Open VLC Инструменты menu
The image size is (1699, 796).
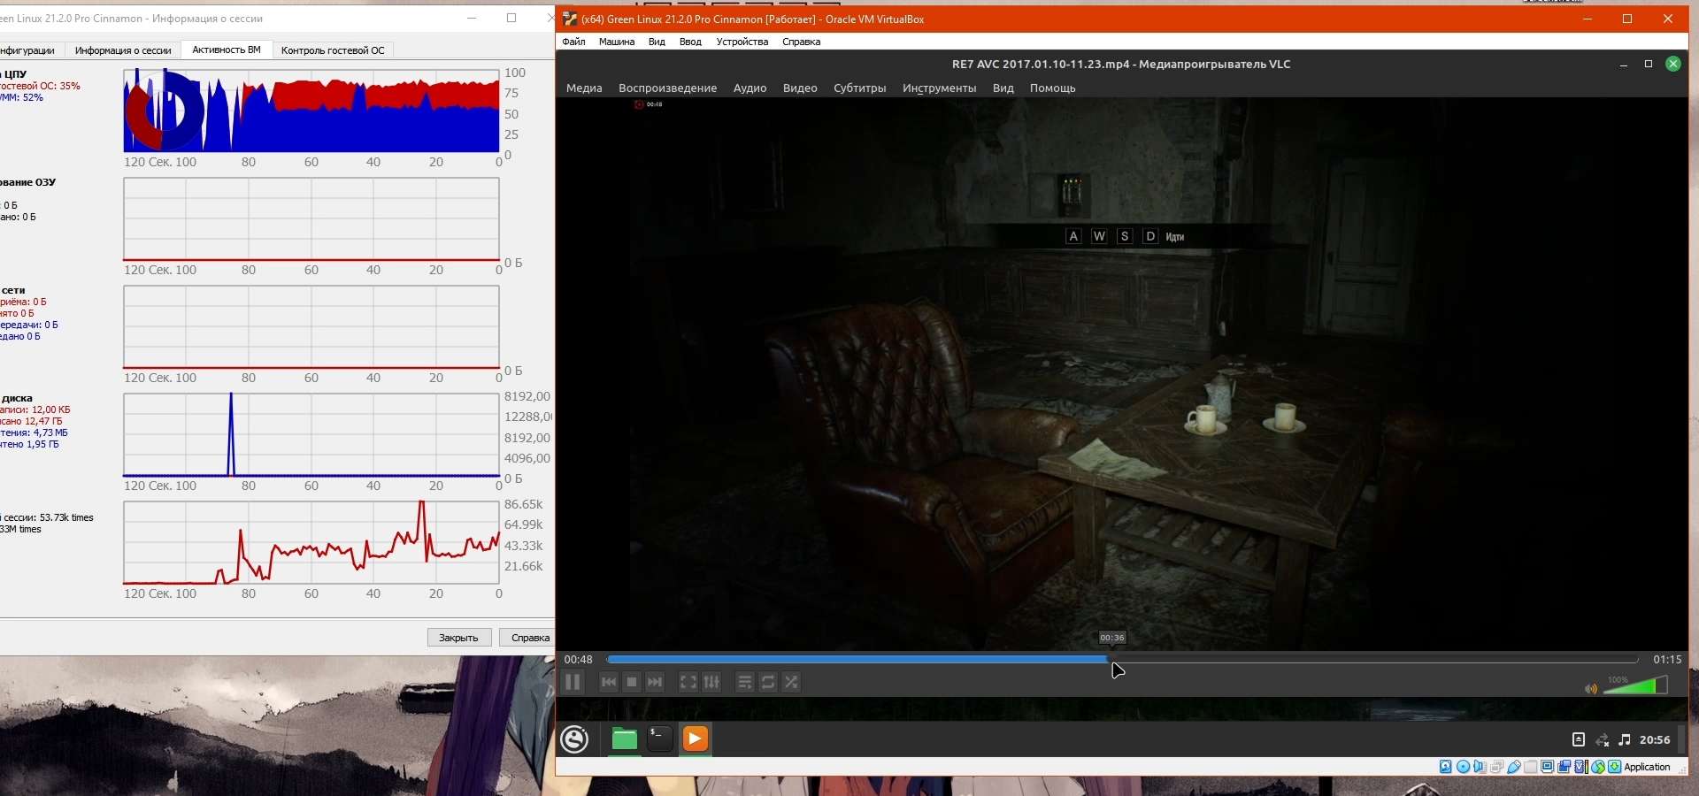click(x=940, y=88)
